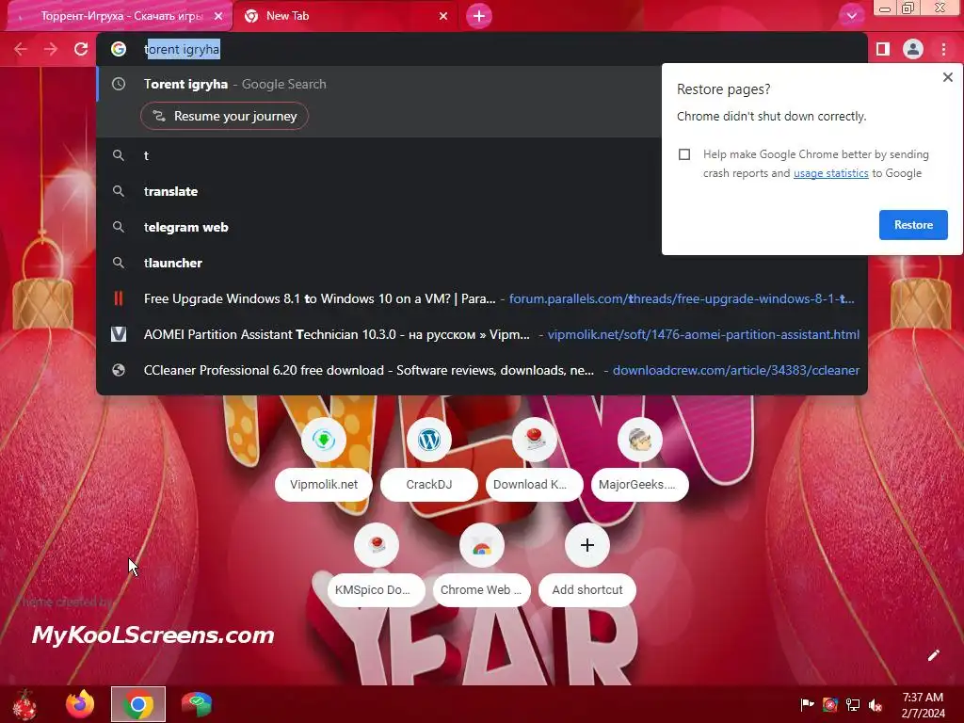The image size is (964, 723).
Task: Click the address bar text field
Action: [x=481, y=49]
